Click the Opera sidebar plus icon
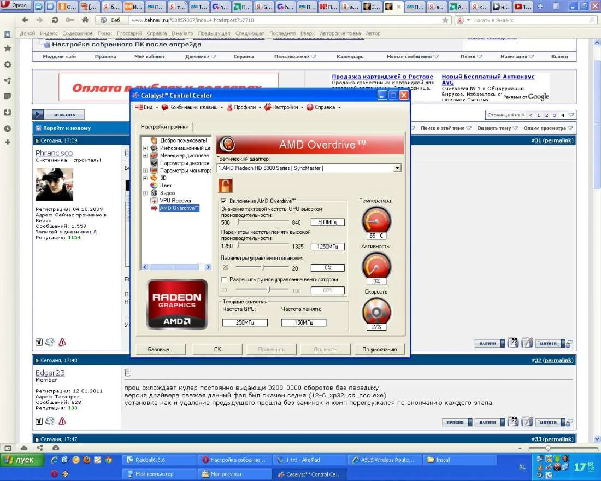601x481 pixels. [x=7, y=142]
